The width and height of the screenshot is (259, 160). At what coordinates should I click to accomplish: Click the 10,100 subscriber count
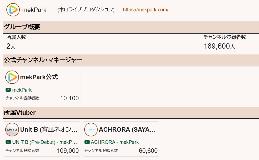pyautogui.click(x=69, y=98)
